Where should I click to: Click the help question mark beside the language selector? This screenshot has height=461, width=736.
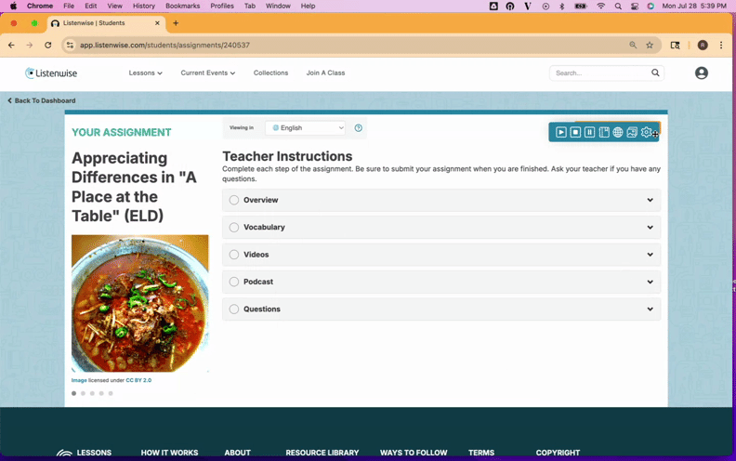[358, 127]
